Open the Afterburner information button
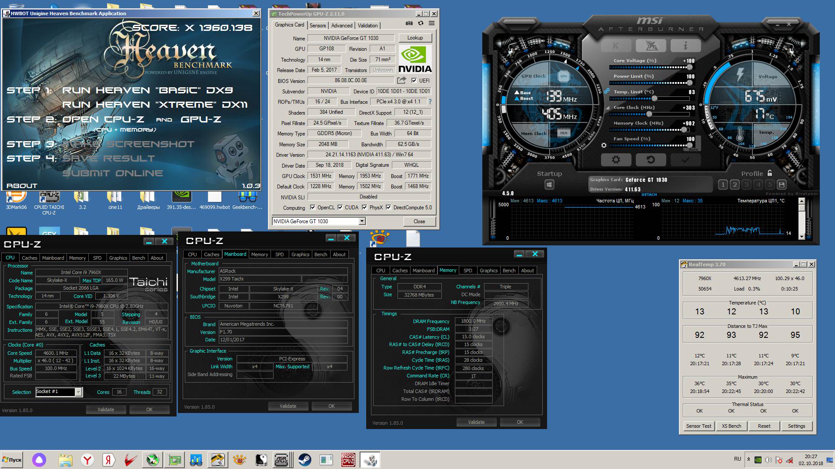The height and width of the screenshot is (469, 835). (x=685, y=46)
